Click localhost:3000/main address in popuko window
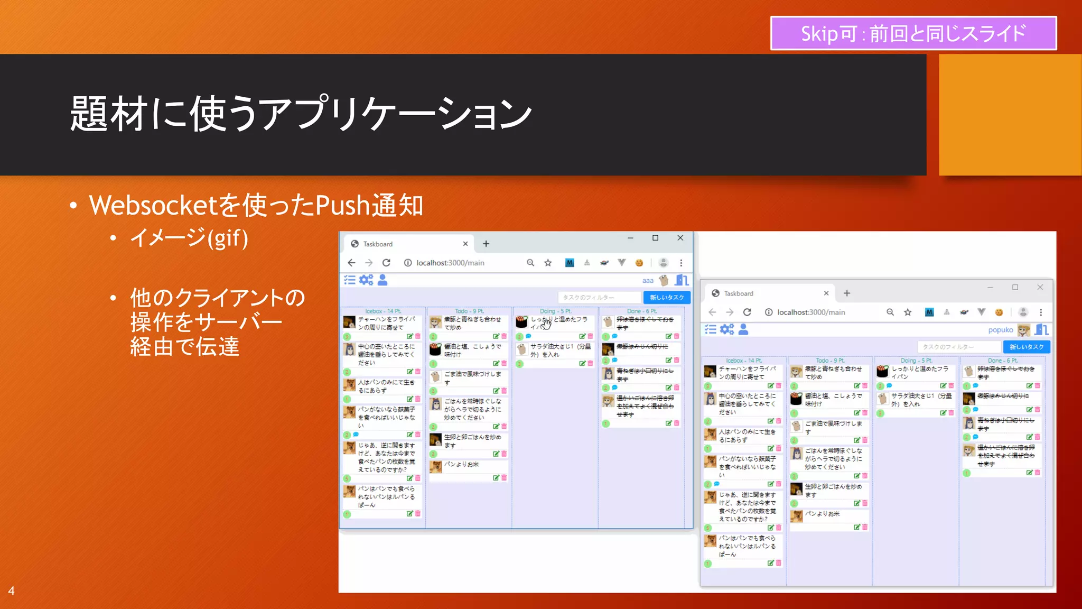Image resolution: width=1082 pixels, height=609 pixels. pyautogui.click(x=811, y=312)
